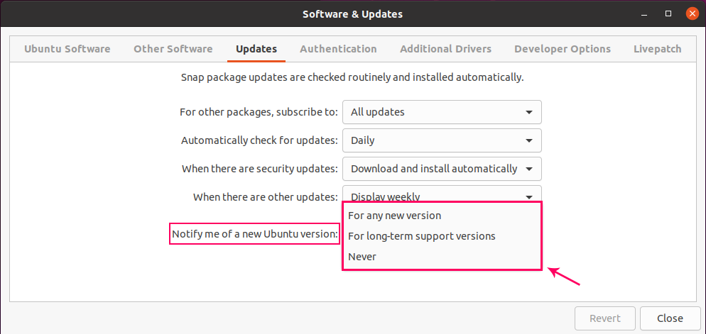Go to the Authentication tab
Screen dimensions: 706x334
coord(338,49)
